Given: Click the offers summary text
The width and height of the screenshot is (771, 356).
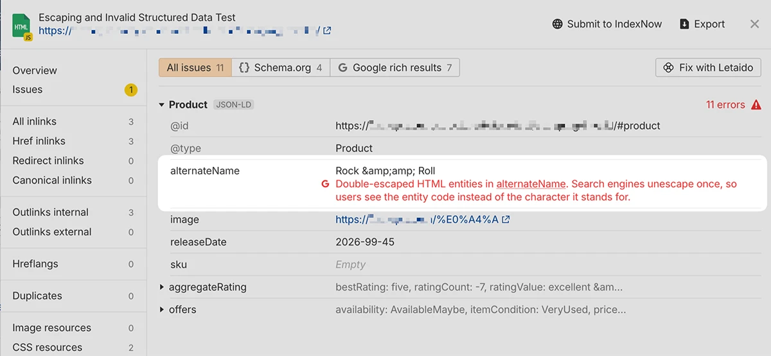Looking at the screenshot, I should coord(481,310).
